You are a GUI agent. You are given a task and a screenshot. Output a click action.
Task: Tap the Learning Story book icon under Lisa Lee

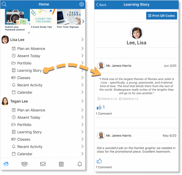(x=14, y=70)
